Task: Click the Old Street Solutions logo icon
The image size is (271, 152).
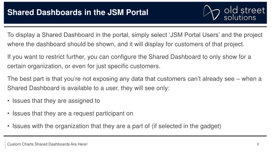Action: coord(211,13)
